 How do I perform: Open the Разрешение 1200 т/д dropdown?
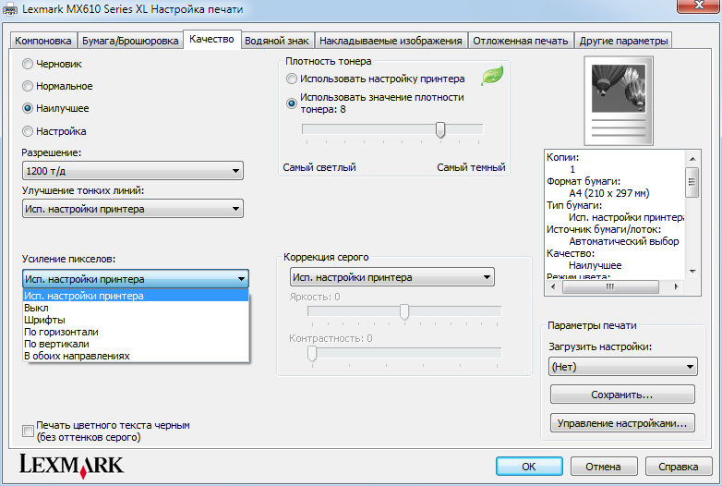pos(133,171)
